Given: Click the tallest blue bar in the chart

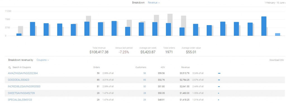Looking at the screenshot, I should [264, 26].
